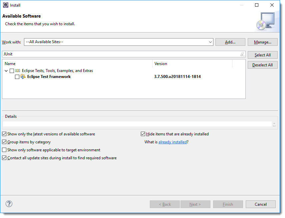Click the Cancel button
The height and width of the screenshot is (218, 285).
pyautogui.click(x=261, y=204)
